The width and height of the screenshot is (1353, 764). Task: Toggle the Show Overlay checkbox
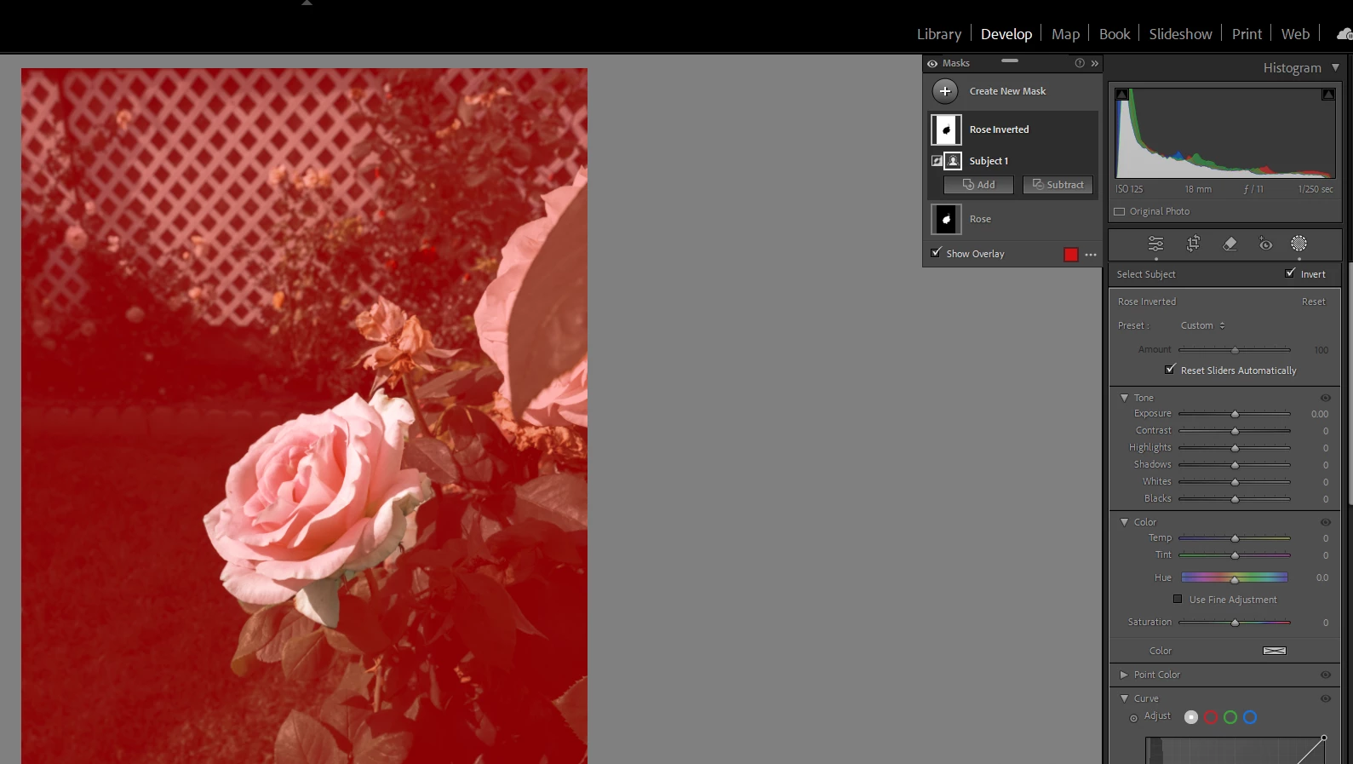point(937,253)
